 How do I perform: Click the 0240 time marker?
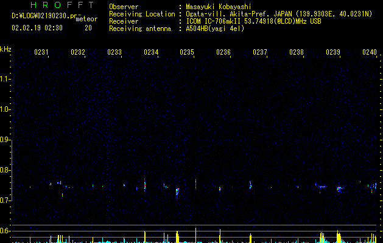370,52
